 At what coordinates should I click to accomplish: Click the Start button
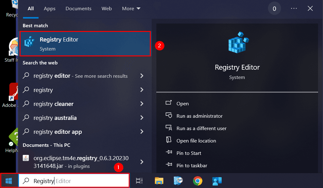tap(9, 181)
